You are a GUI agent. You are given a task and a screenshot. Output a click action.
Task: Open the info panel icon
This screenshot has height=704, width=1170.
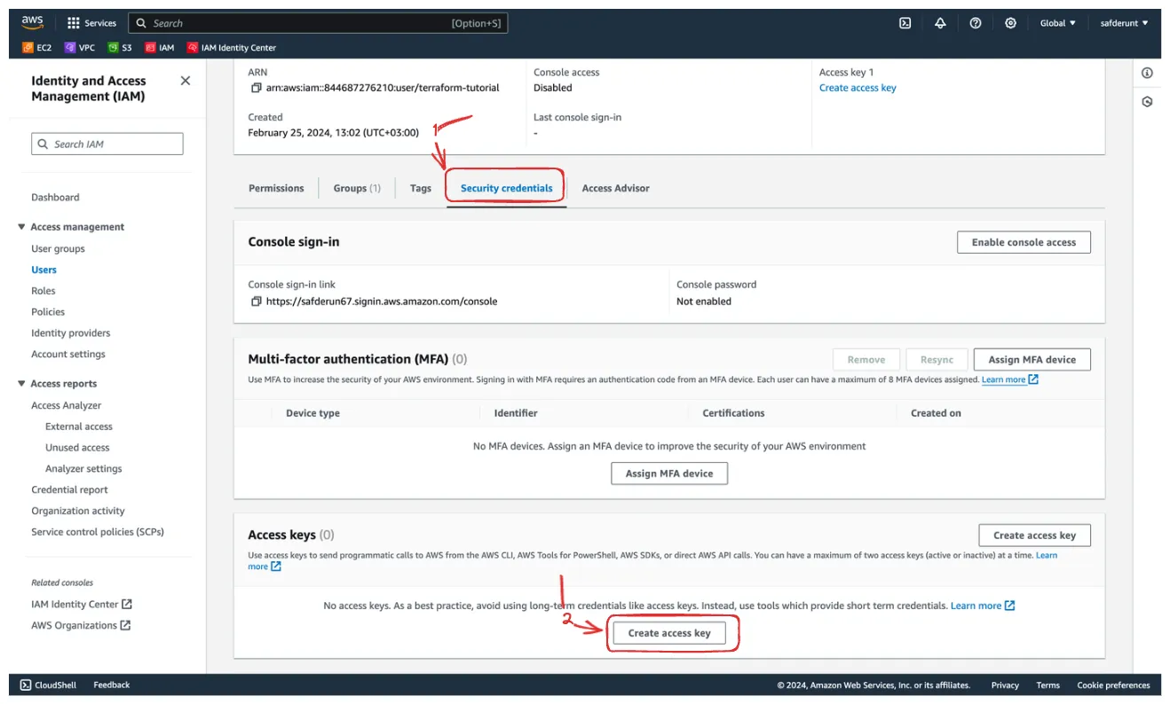pos(1147,73)
